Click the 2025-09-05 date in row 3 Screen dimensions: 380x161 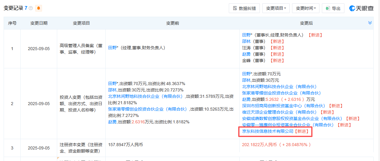point(39,148)
